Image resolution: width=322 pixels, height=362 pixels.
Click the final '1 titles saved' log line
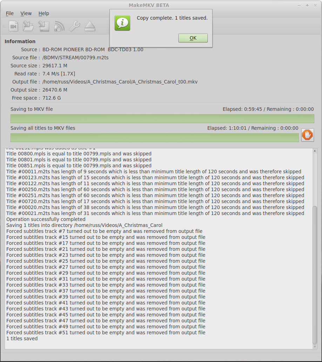click(22, 339)
